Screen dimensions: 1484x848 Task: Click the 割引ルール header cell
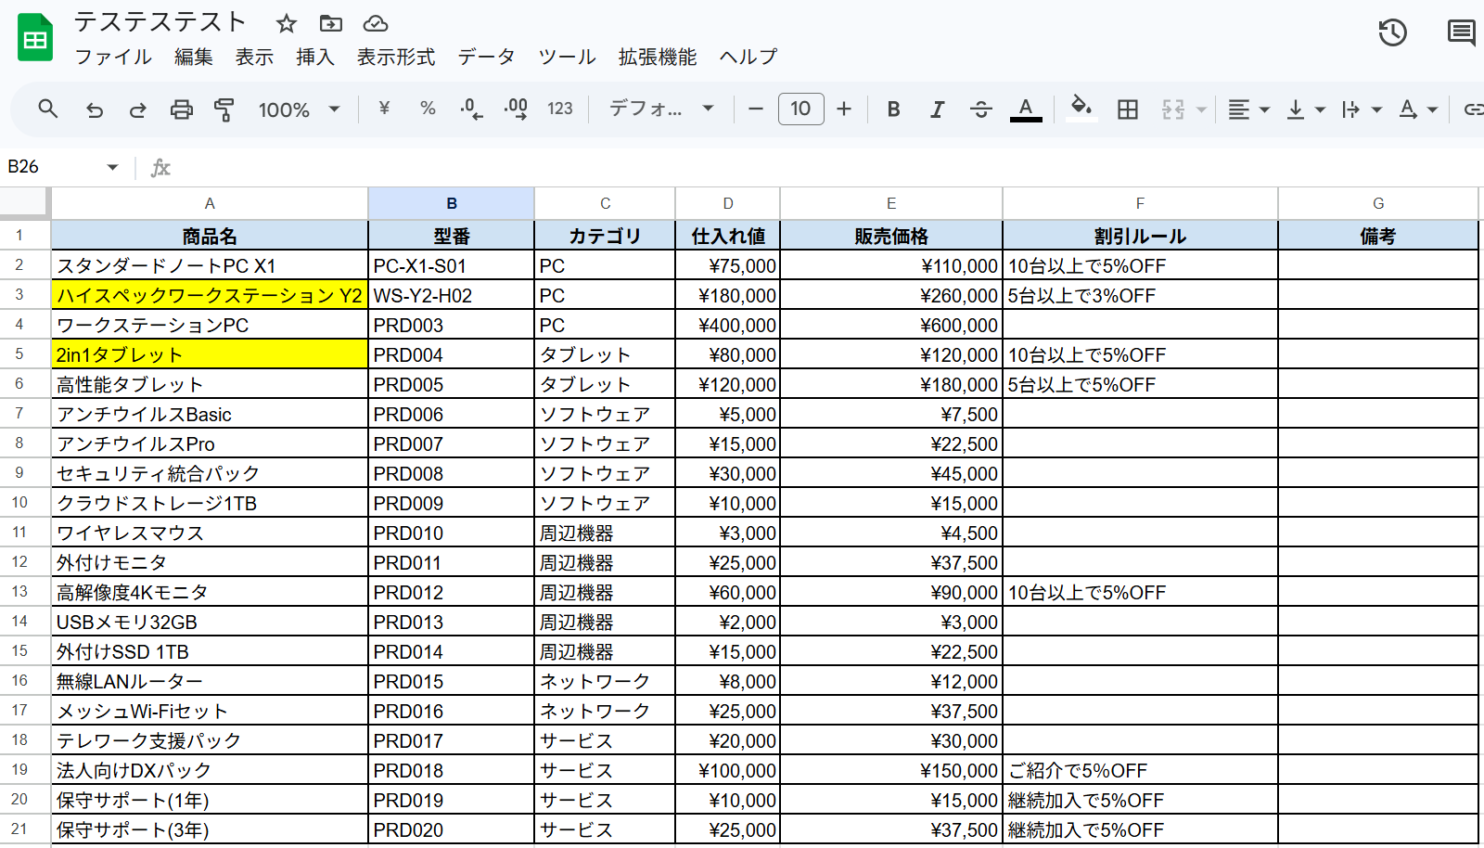coord(1140,236)
